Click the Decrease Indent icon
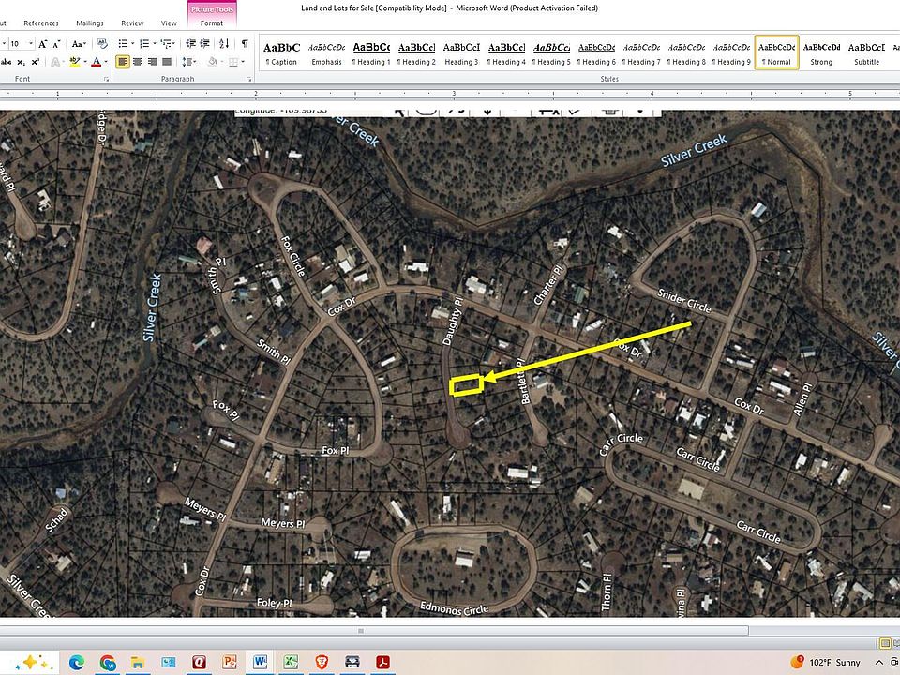 [191, 44]
